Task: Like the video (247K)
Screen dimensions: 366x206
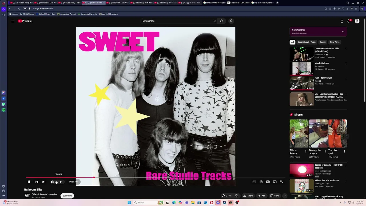Action: click(x=226, y=196)
